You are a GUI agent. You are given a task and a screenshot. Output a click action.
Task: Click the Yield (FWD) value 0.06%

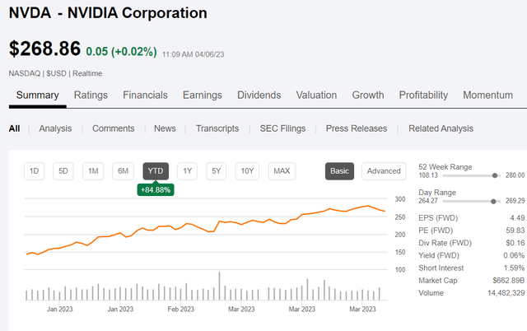[x=514, y=255]
